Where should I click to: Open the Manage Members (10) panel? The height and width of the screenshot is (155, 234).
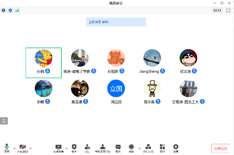coord(103,147)
